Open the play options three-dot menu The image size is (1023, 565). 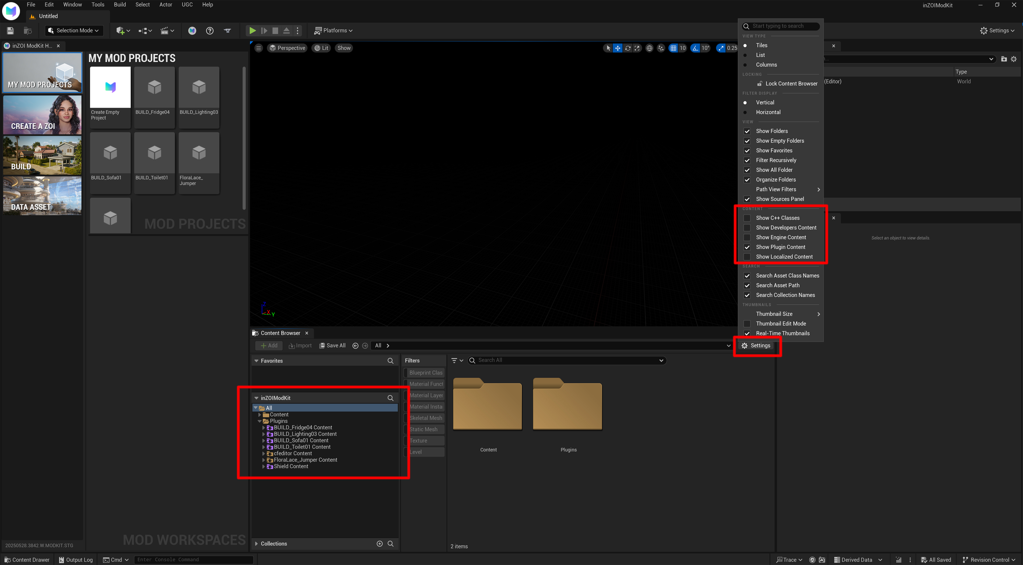297,31
